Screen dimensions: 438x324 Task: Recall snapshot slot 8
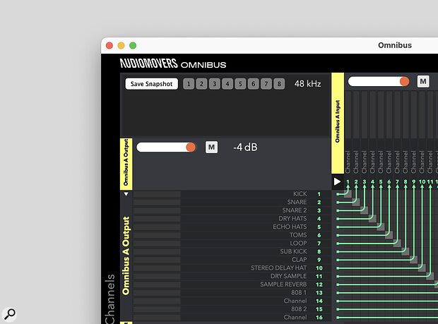coord(279,84)
